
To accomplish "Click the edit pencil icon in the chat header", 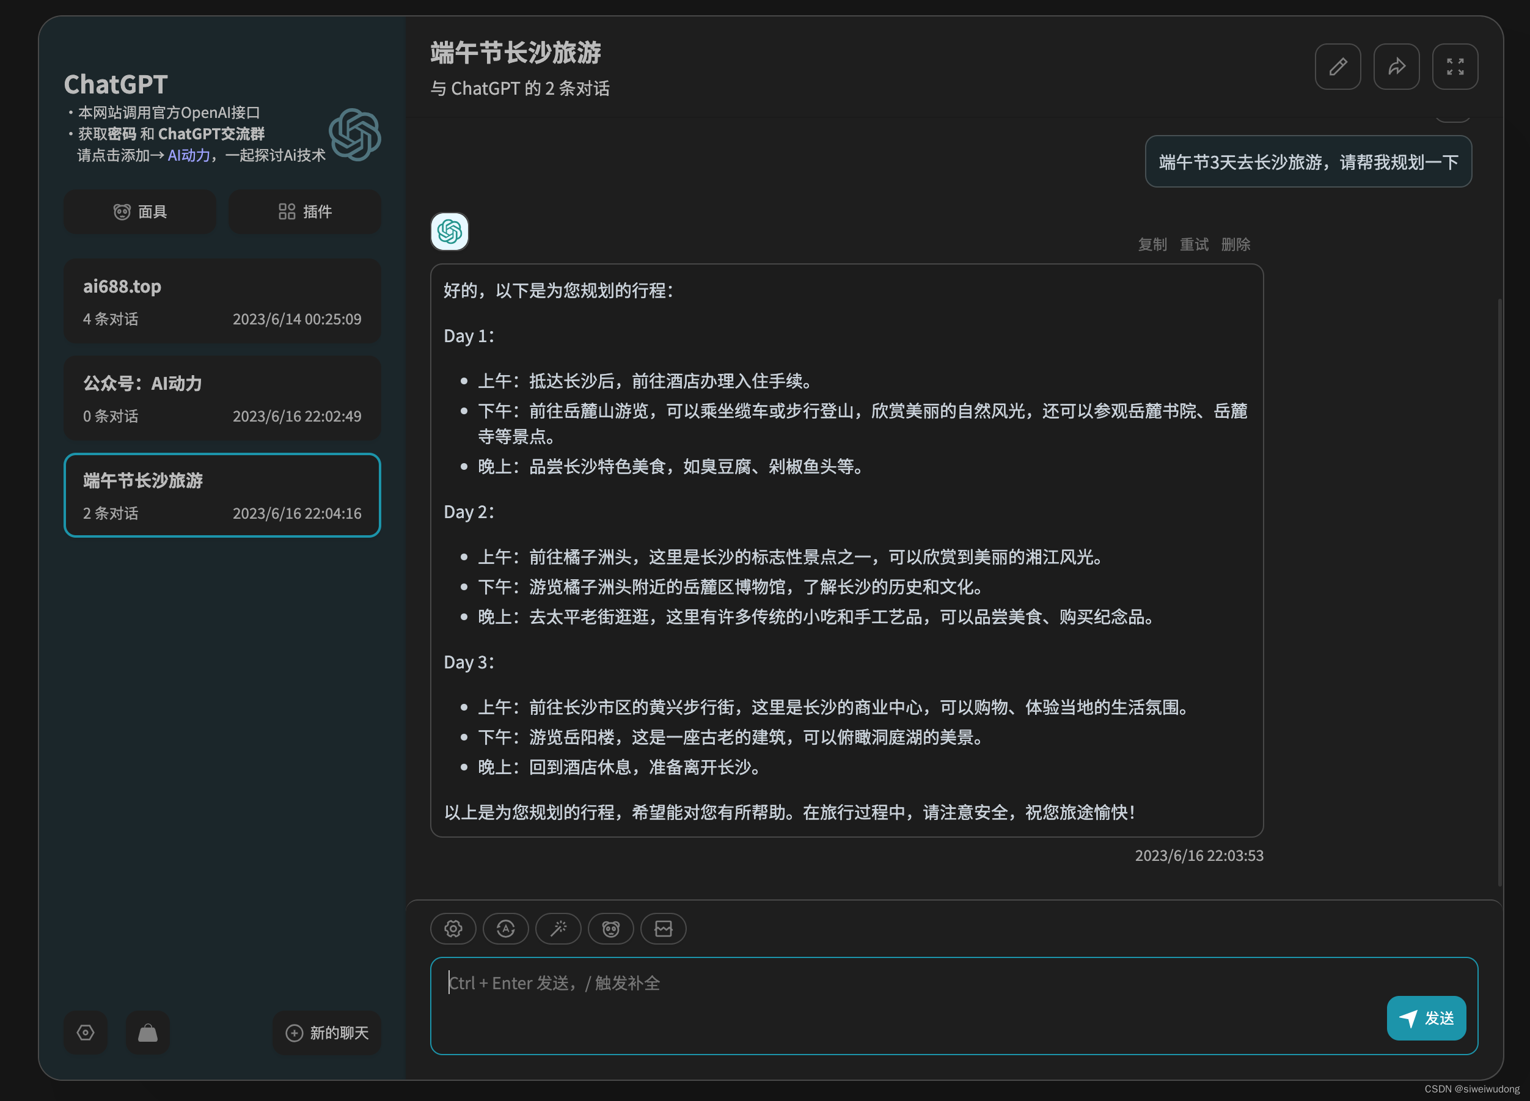I will 1338,67.
